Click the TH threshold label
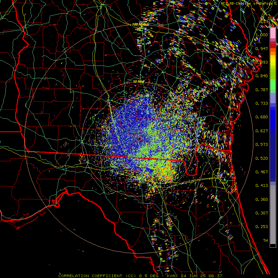This screenshot has width=278, height=278. [x=265, y=240]
